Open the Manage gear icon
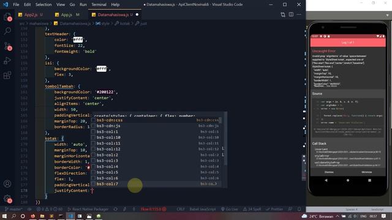 pos(7,199)
